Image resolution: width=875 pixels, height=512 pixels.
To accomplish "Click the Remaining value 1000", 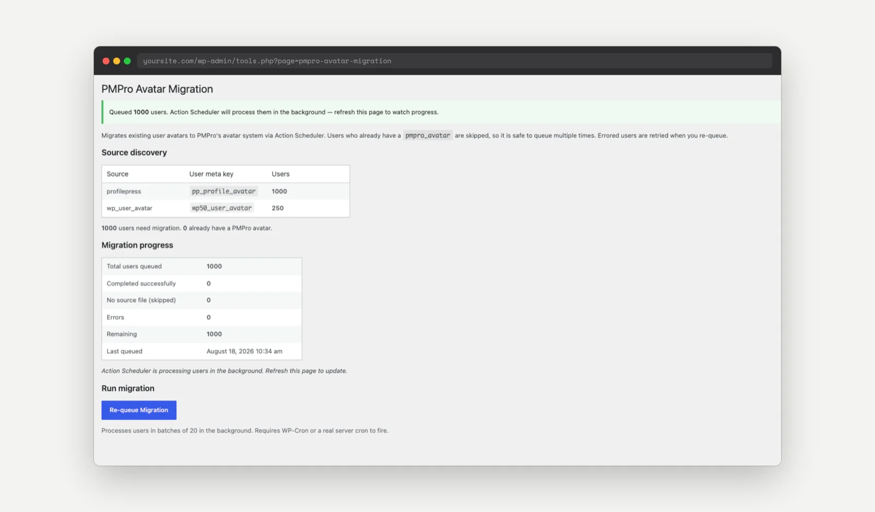I will (x=214, y=334).
